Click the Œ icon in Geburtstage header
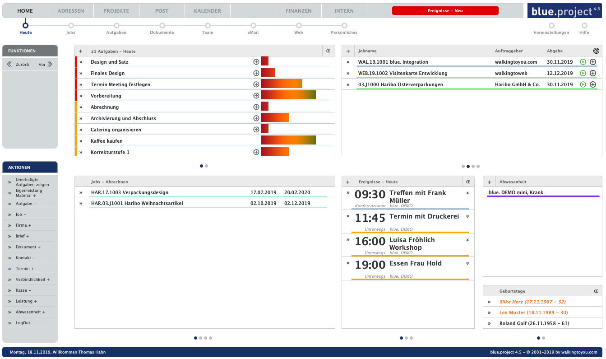This screenshot has height=359, width=606. click(x=596, y=291)
